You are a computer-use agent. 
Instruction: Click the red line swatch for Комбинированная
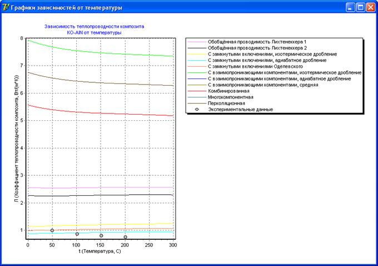tap(197, 91)
